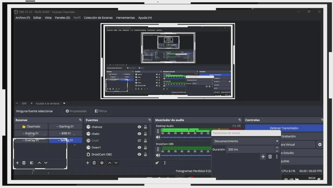Lock the chato source
Viewport: 333px width, 188px height.
[x=145, y=134]
